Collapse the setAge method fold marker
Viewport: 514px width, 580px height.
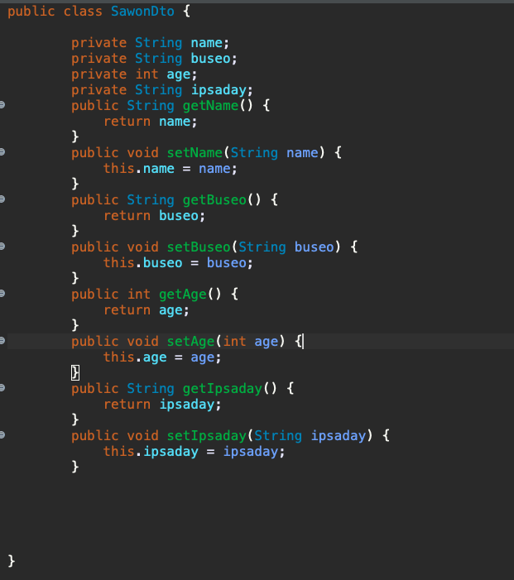click(x=2, y=341)
